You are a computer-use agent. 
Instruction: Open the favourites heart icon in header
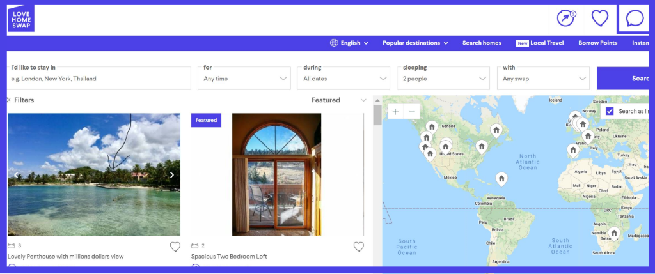coord(600,19)
